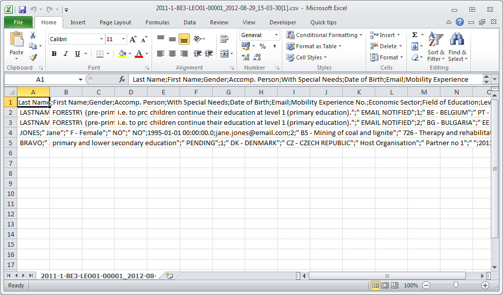Click the Copy icon in Clipboard group

click(33, 46)
